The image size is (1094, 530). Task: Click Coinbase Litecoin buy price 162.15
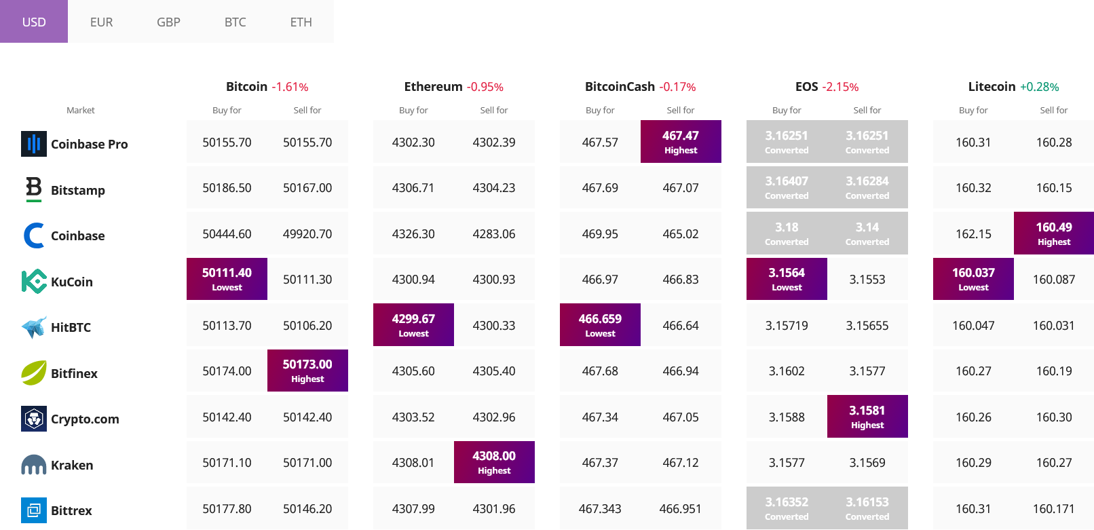(973, 234)
